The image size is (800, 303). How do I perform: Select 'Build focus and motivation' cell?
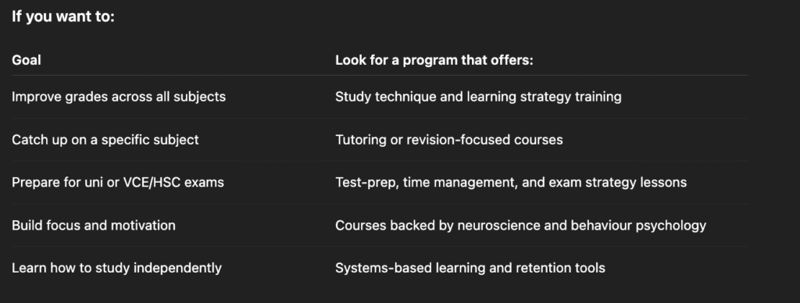(94, 226)
